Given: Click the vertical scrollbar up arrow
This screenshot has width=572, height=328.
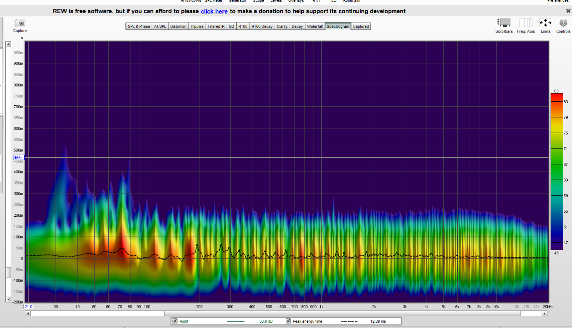Looking at the screenshot, I should [x=8, y=44].
